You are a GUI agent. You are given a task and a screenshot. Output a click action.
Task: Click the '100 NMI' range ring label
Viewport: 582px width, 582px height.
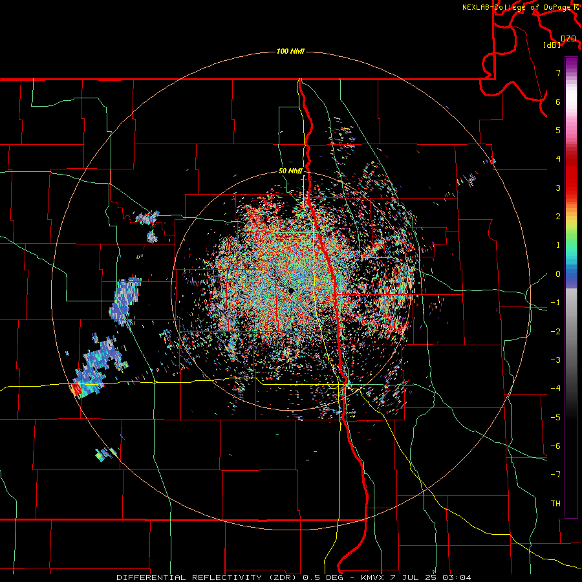[x=290, y=51]
